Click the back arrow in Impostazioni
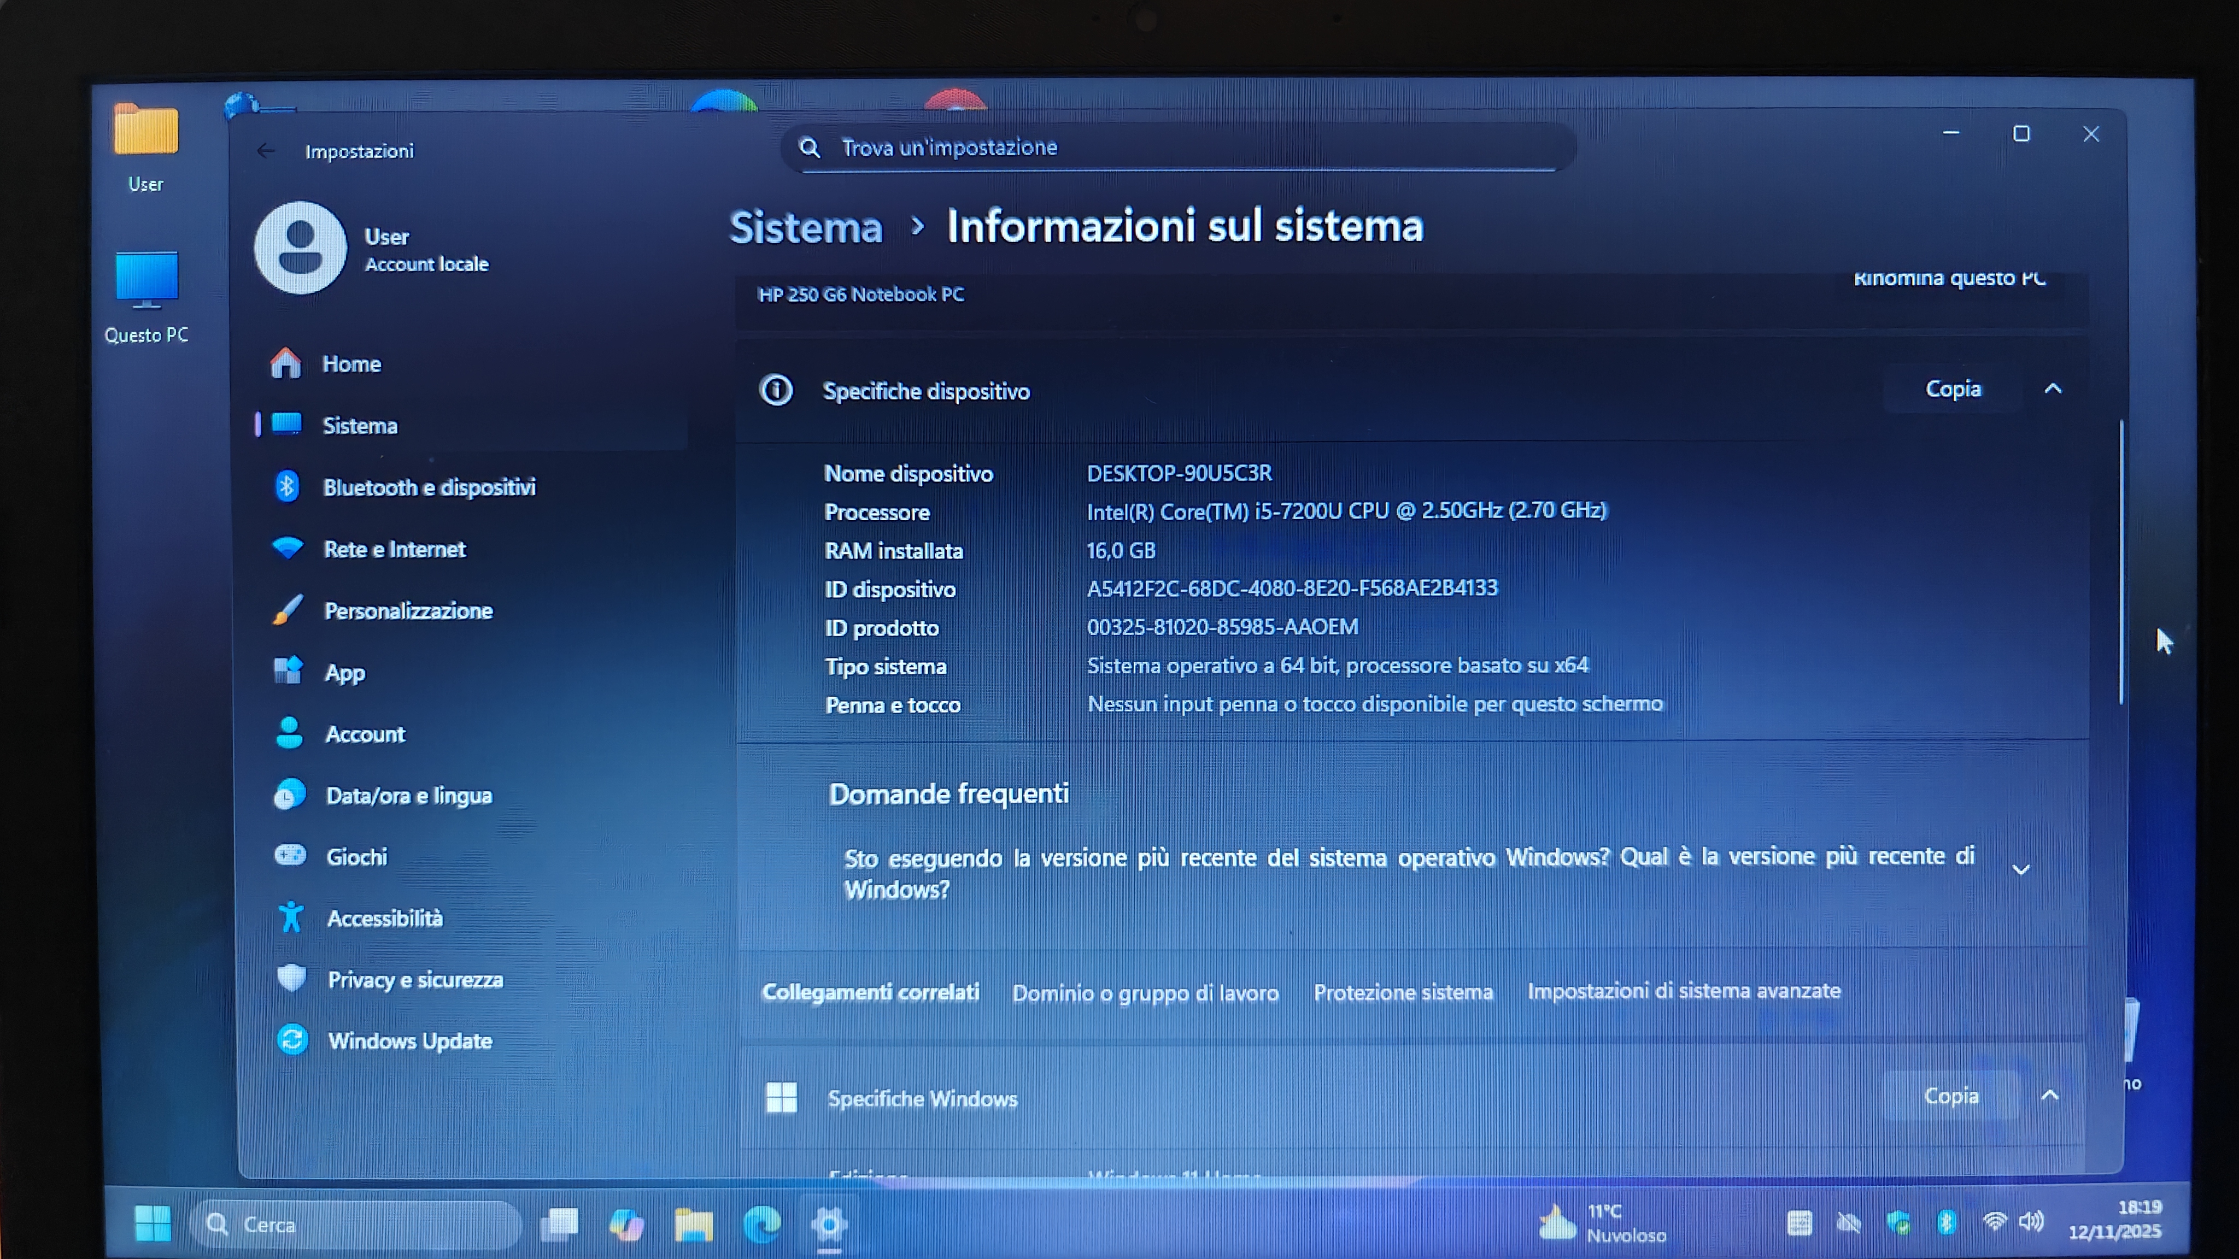This screenshot has height=1259, width=2239. pyautogui.click(x=266, y=151)
